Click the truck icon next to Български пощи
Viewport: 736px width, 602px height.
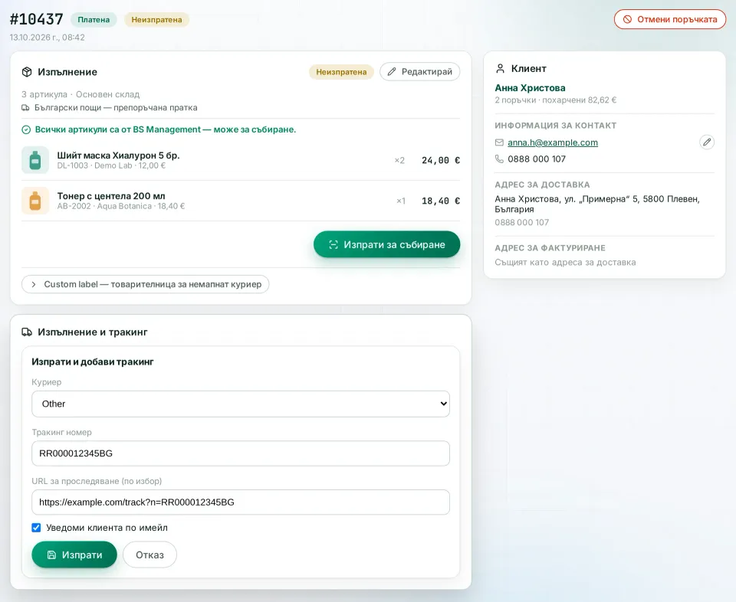click(x=25, y=108)
